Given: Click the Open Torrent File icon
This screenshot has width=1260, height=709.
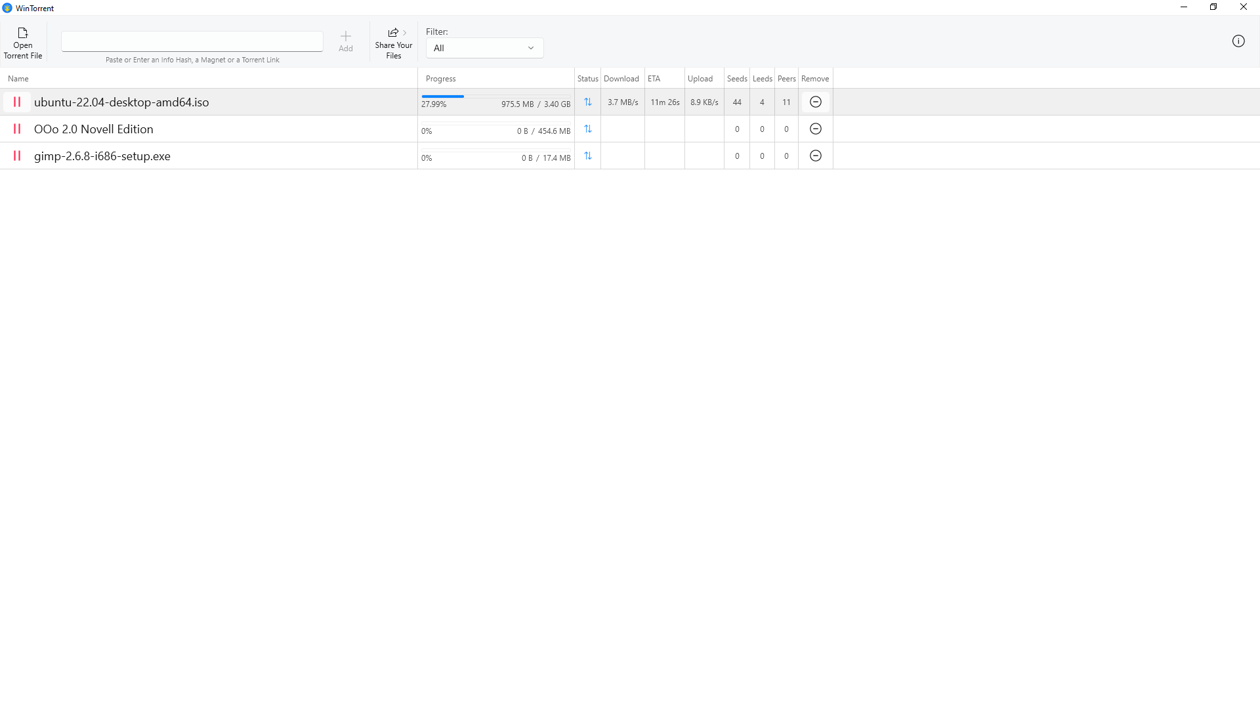Looking at the screenshot, I should coord(23,33).
